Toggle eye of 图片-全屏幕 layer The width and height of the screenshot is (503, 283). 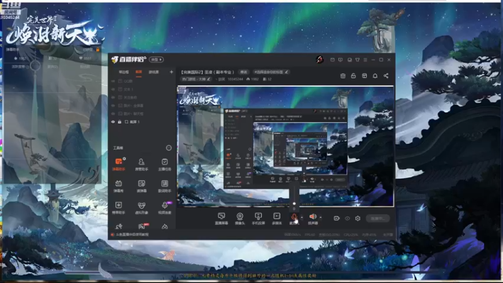(x=113, y=106)
